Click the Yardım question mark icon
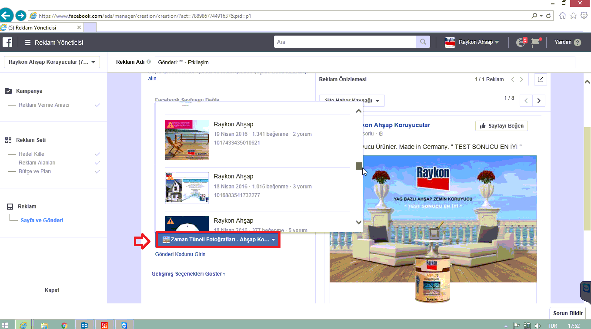 (578, 43)
